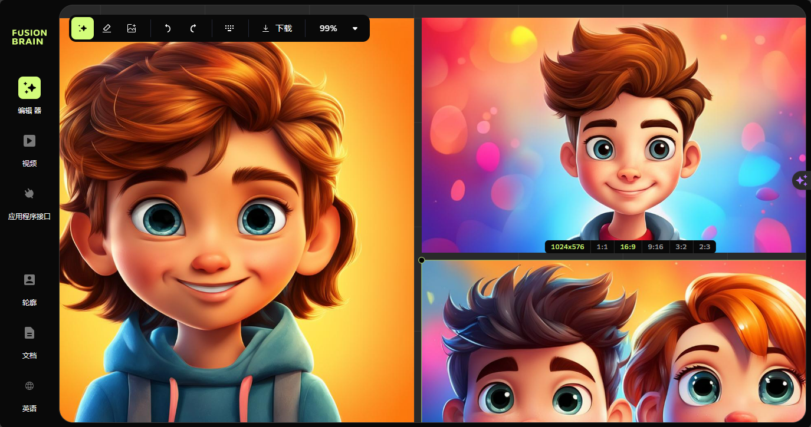Select the sparkle generate tool in toolbar
Screen dimensions: 811x427
pos(83,28)
